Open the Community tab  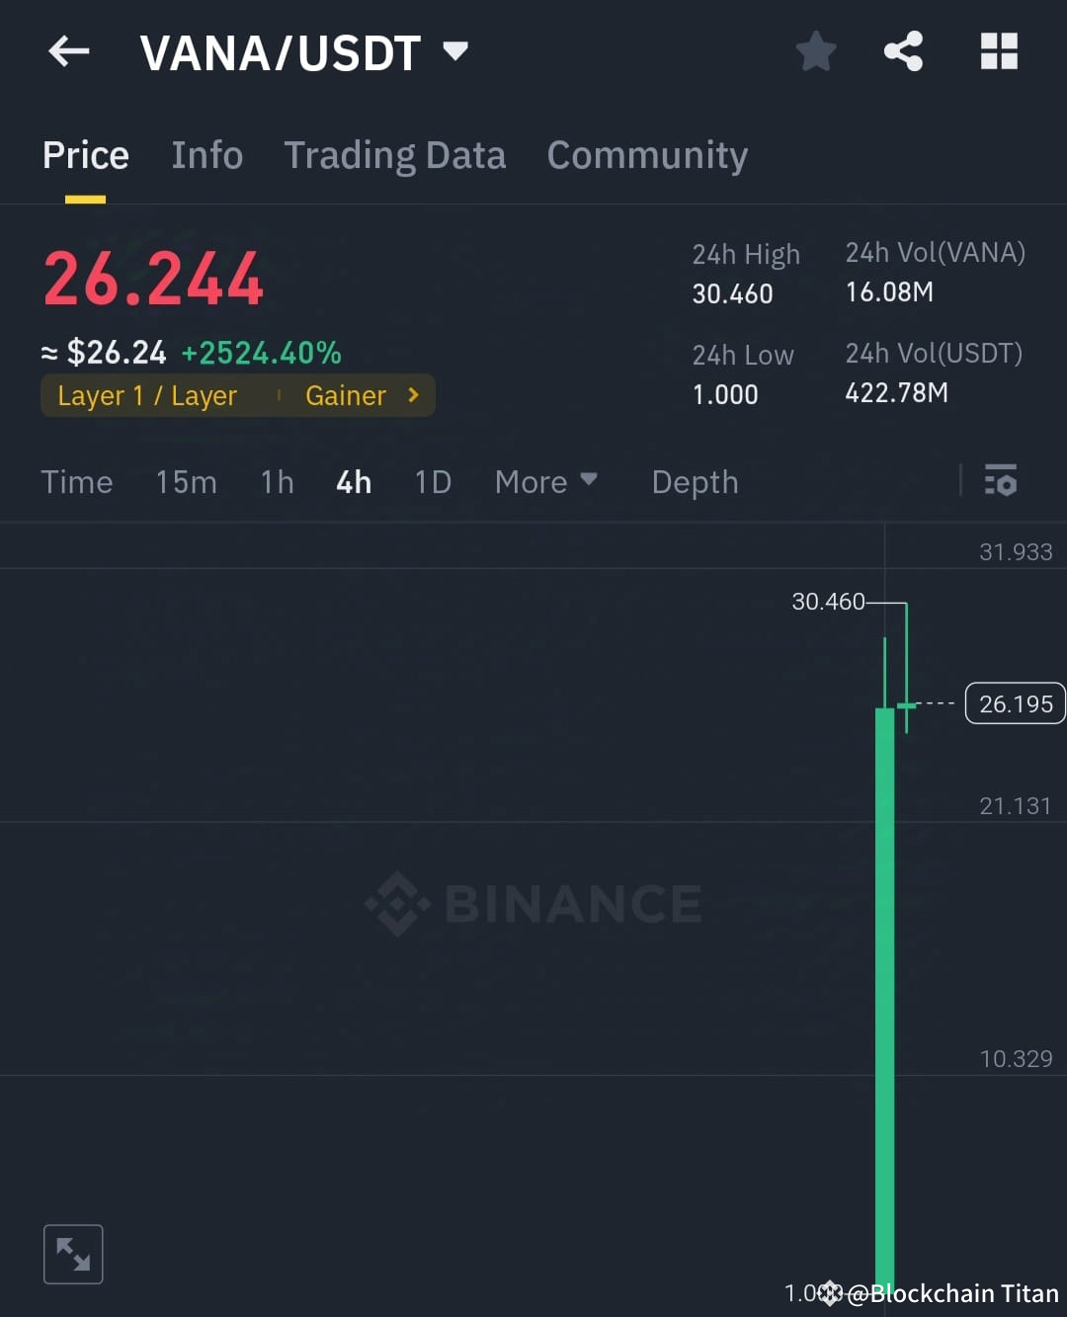647,155
